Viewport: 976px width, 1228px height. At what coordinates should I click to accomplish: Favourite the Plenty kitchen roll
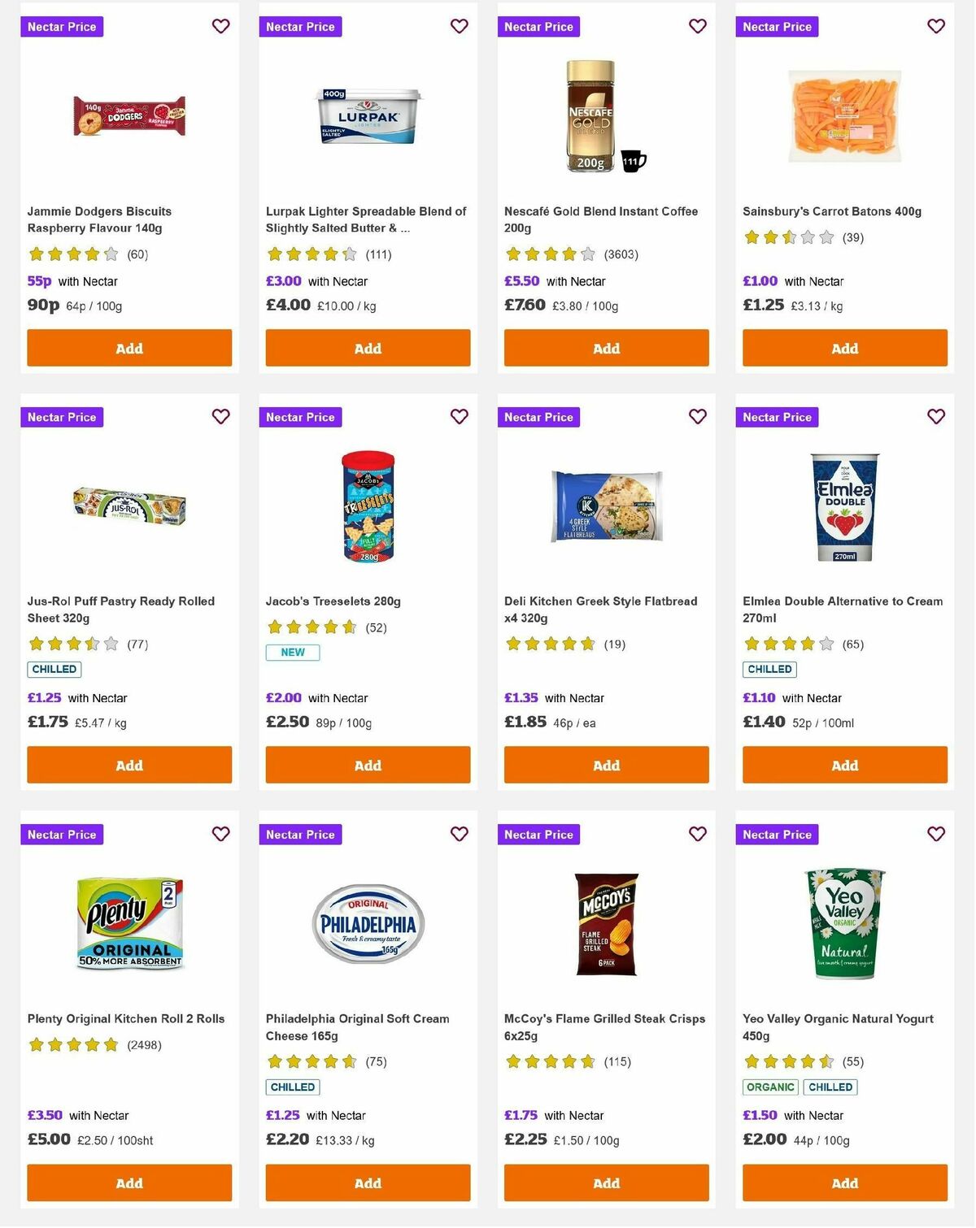point(220,834)
